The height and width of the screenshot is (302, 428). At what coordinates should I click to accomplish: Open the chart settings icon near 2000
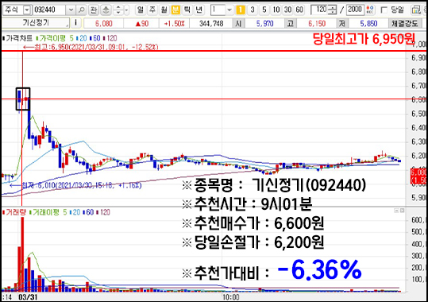point(370,10)
